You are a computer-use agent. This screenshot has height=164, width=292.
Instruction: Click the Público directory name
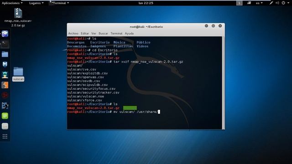(x=143, y=42)
